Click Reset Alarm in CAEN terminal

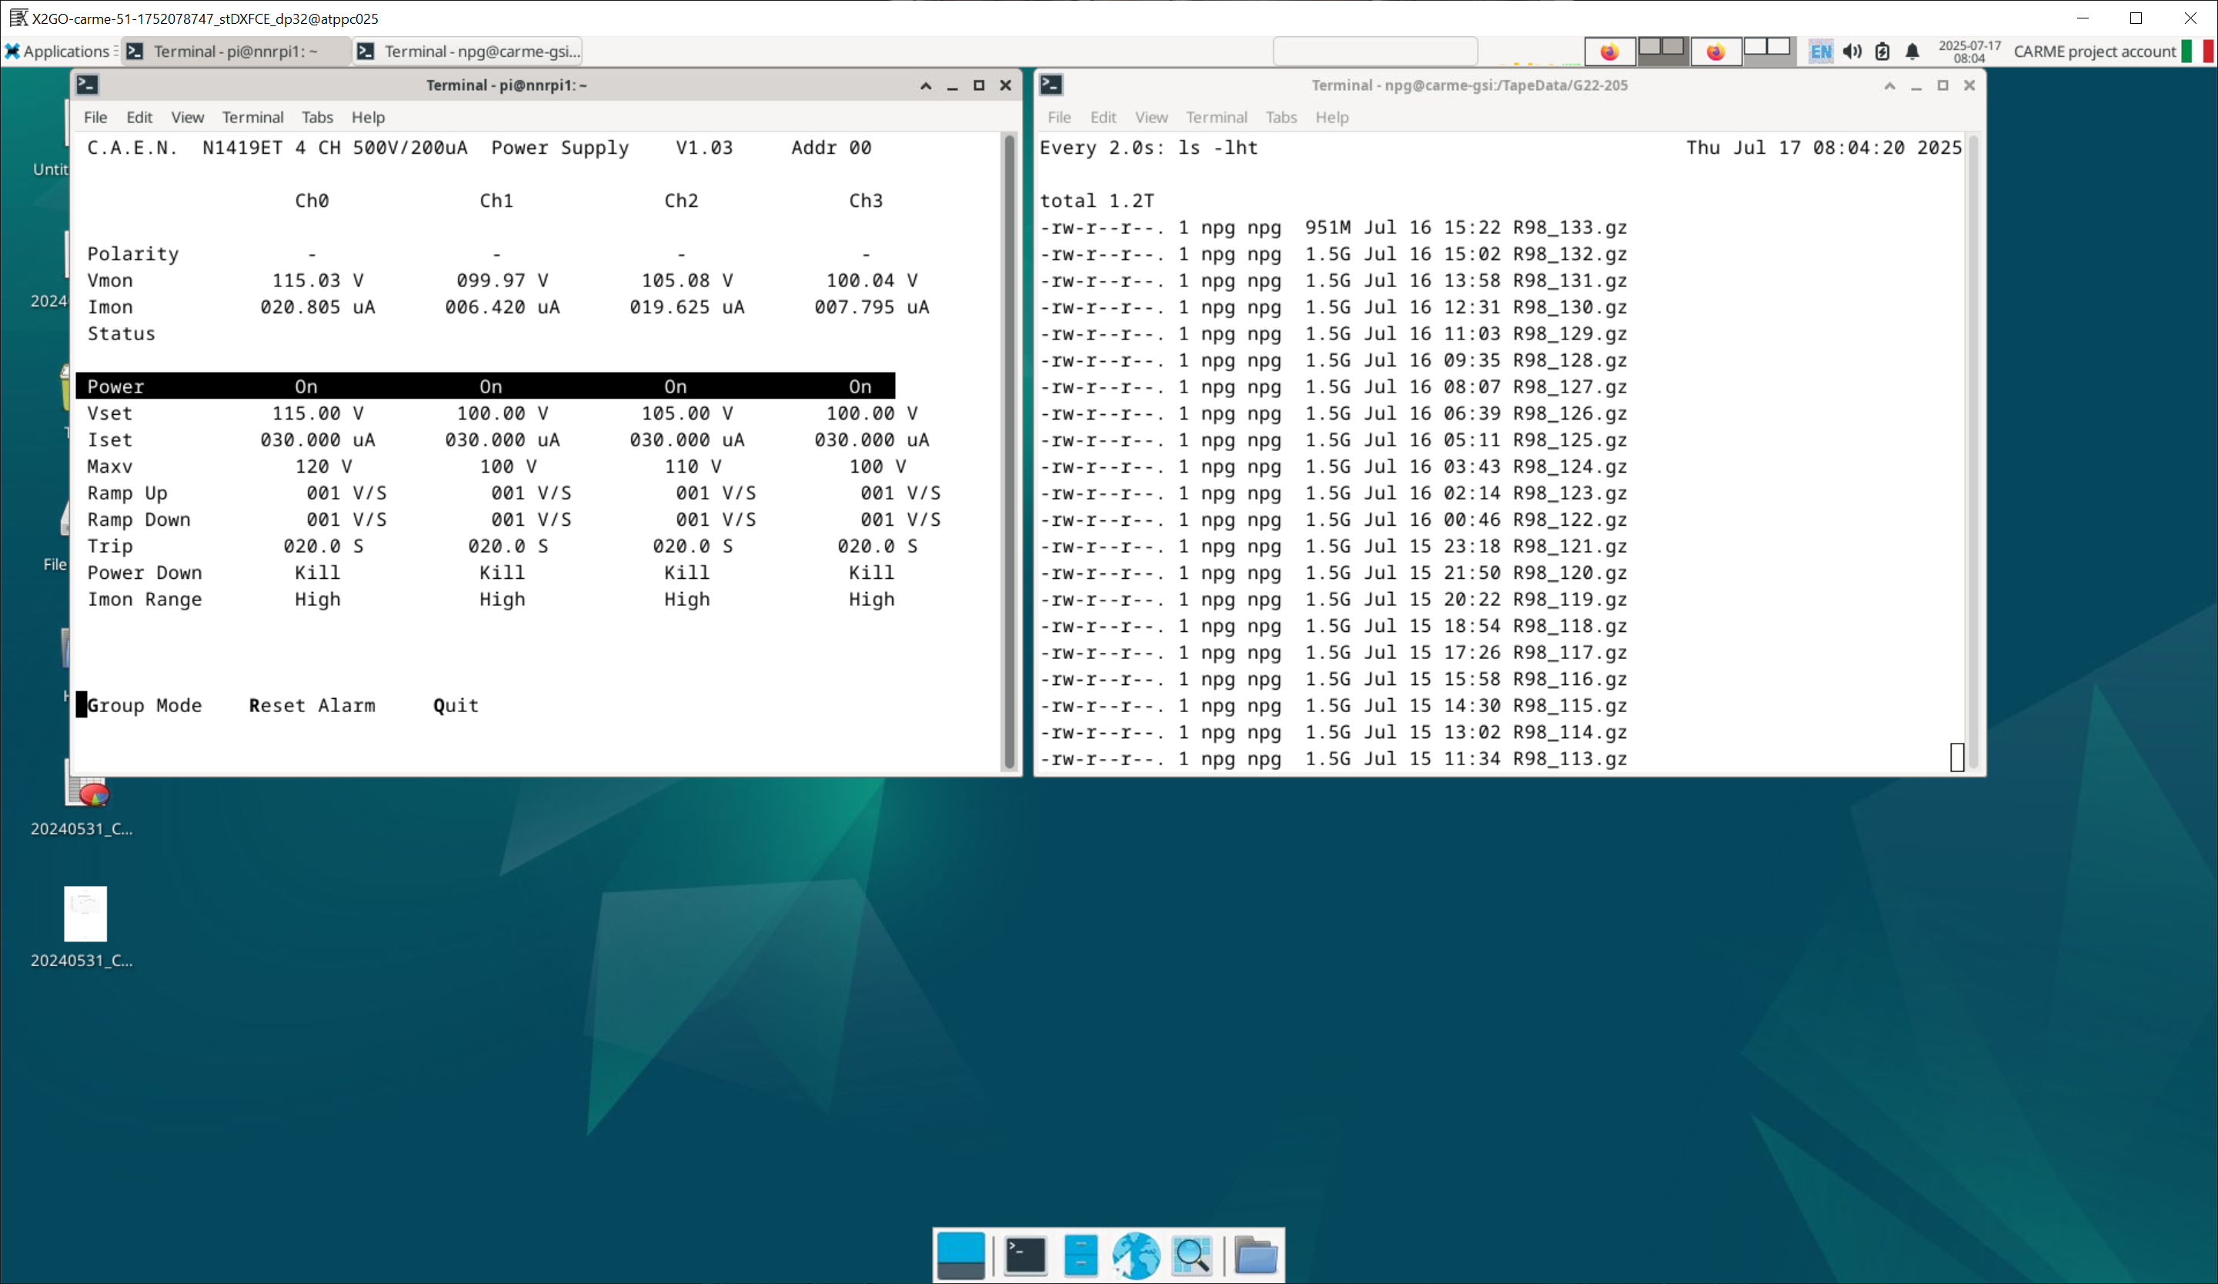point(312,705)
